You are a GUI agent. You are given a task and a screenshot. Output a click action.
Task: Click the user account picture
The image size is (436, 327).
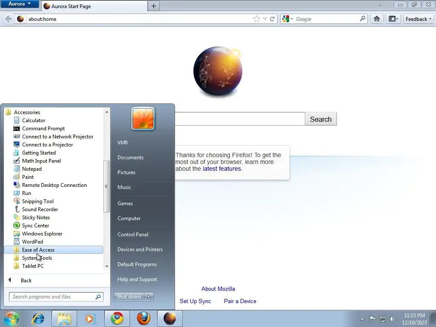tap(143, 118)
